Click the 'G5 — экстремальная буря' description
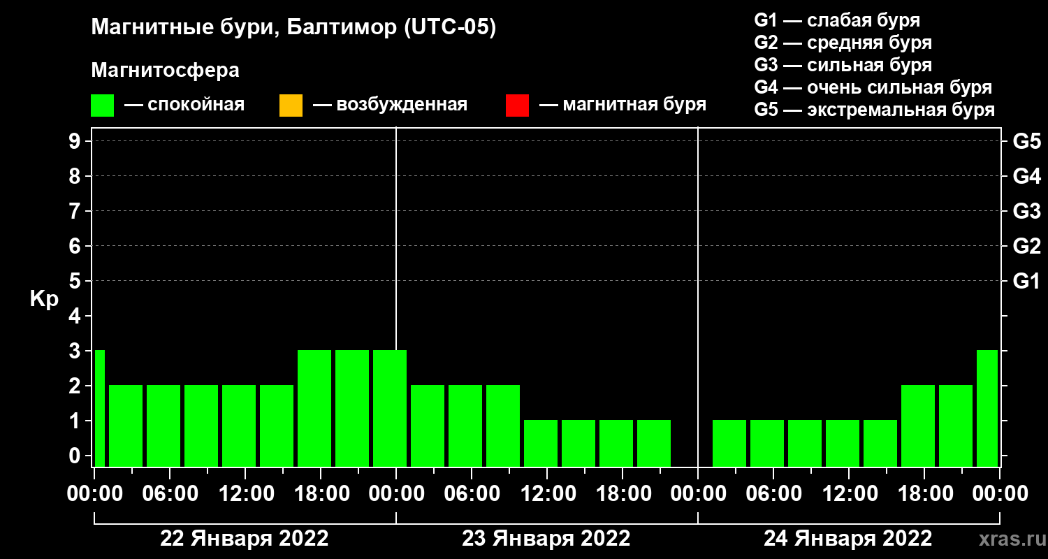Viewport: 1048px width, 559px height. click(875, 110)
